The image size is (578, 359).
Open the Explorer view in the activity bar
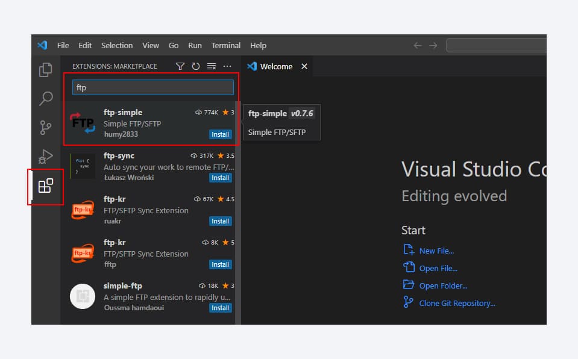click(x=45, y=70)
